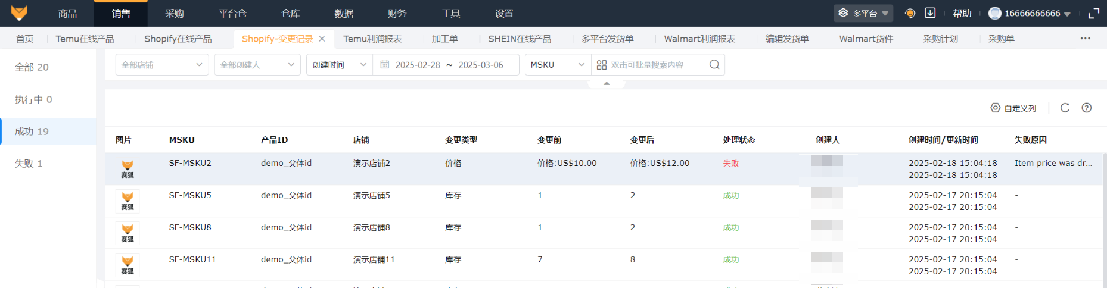The height and width of the screenshot is (288, 1107).
Task: Open the MSKU search type dropdown
Action: point(557,65)
